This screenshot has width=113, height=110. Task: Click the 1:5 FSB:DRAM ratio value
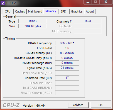[x=67, y=48]
